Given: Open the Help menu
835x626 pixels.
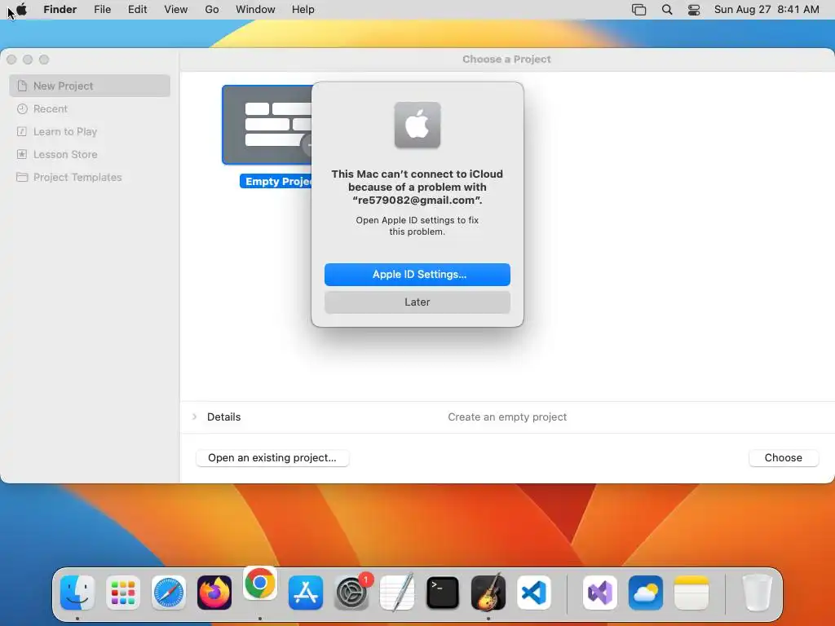Looking at the screenshot, I should 303,10.
